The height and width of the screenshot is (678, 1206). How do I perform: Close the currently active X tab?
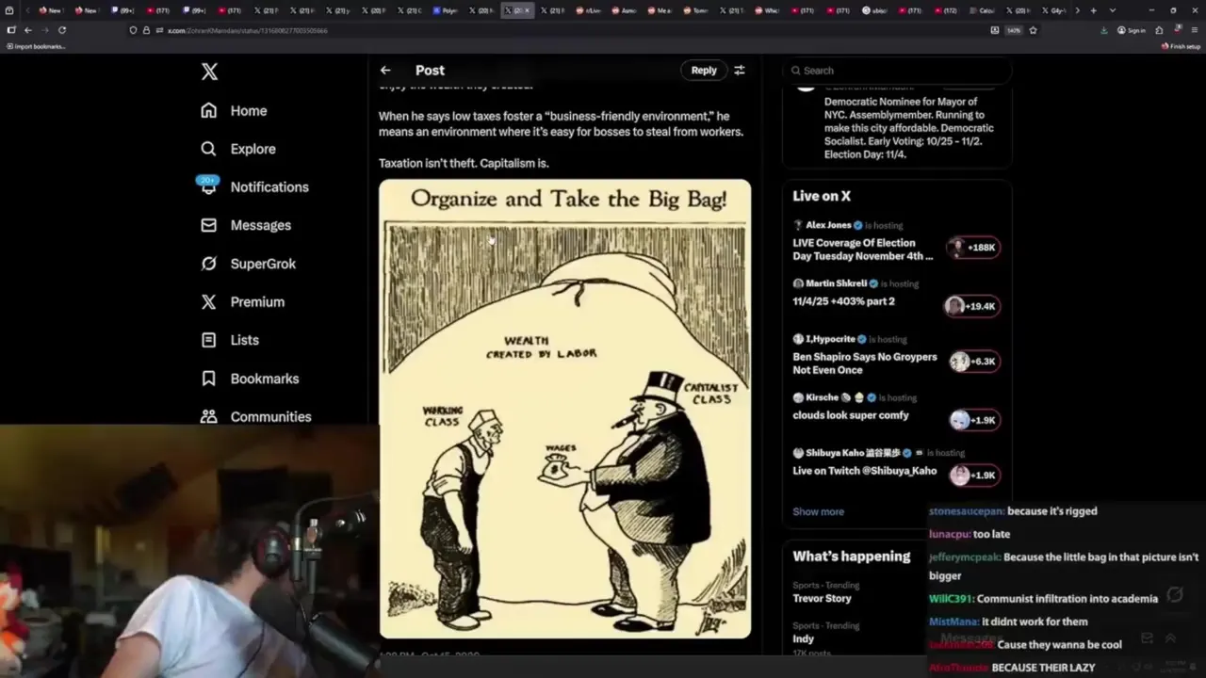tap(527, 10)
